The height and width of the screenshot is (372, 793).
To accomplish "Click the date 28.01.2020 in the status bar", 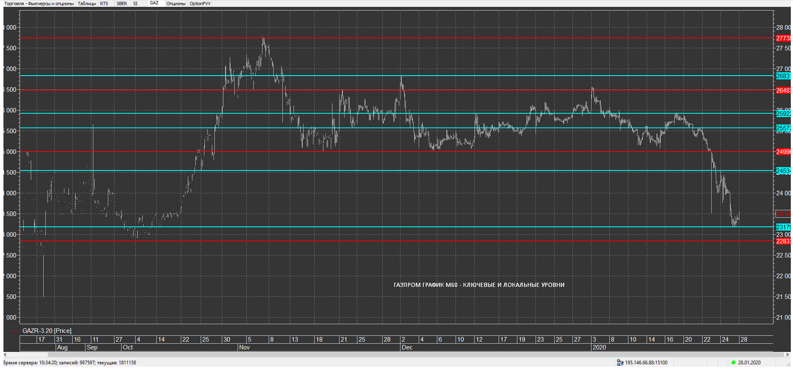I will [749, 363].
